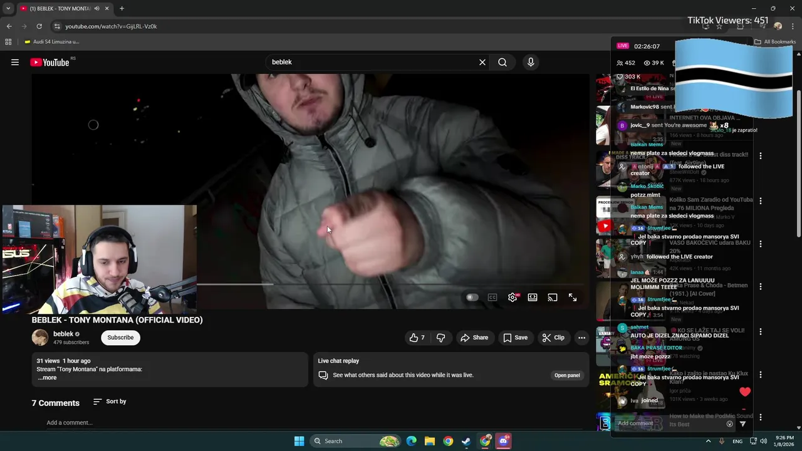The height and width of the screenshot is (451, 802).
Task: Open beblek's channel avatar
Action: coord(40,337)
